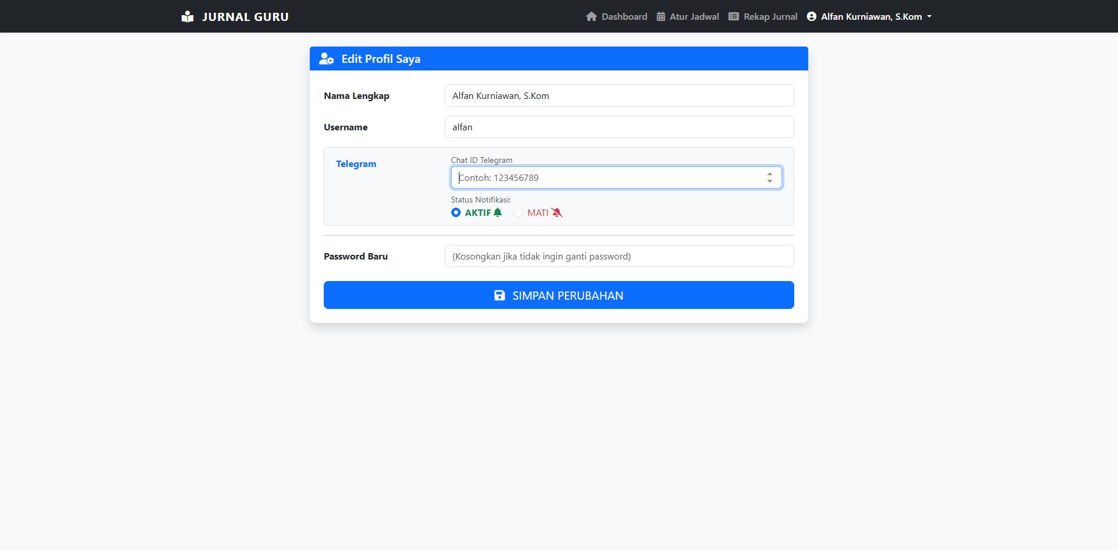Click the red crossed bell icon beside MATI

click(x=557, y=213)
